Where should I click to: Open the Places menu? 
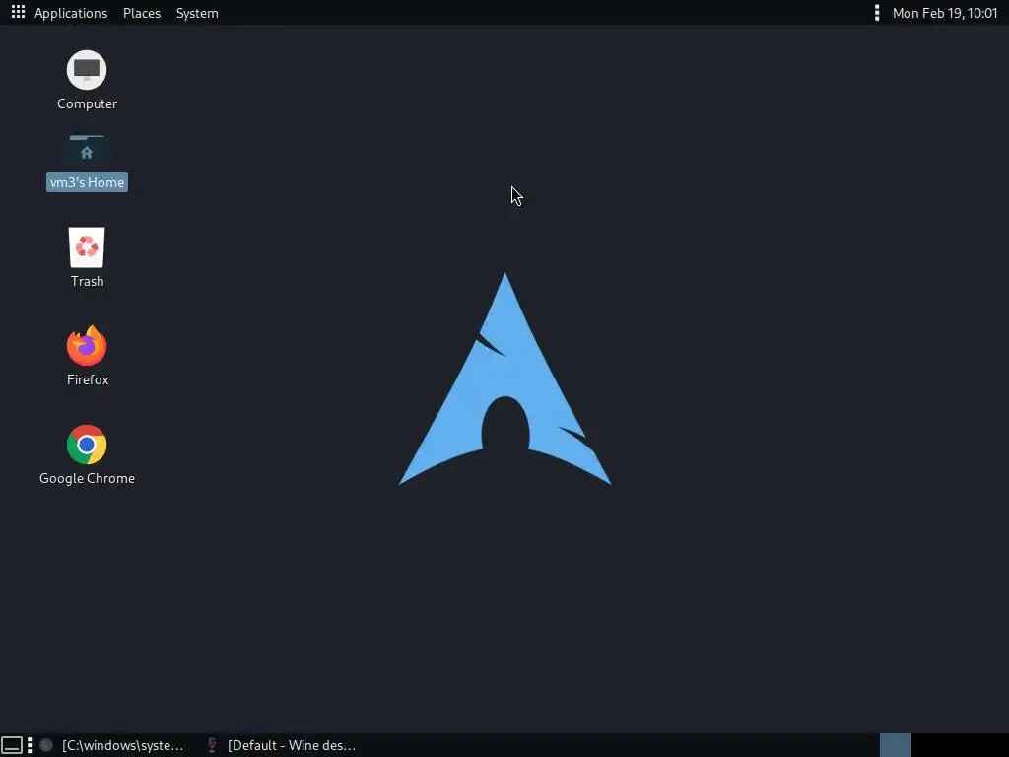tap(142, 13)
